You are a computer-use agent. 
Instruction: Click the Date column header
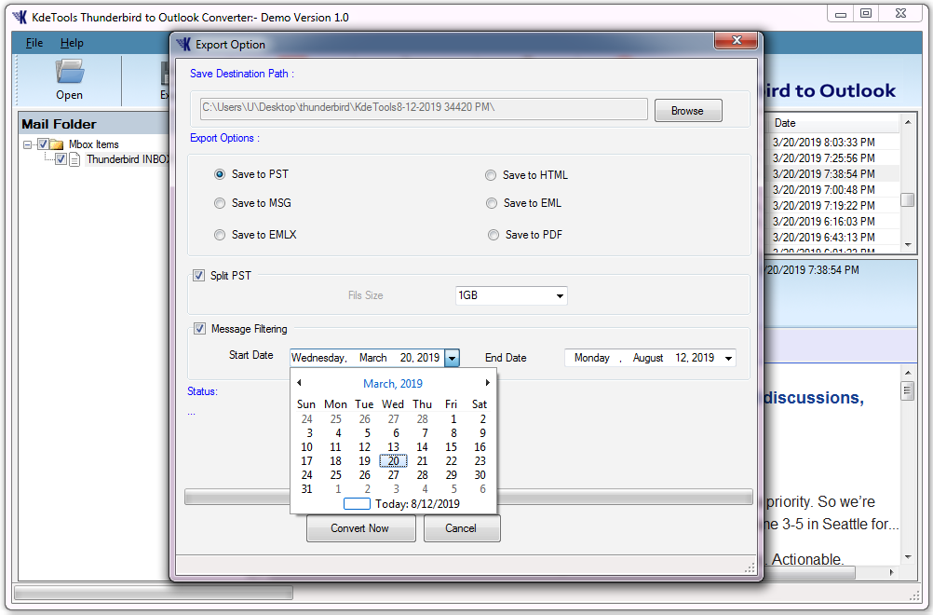(x=832, y=123)
